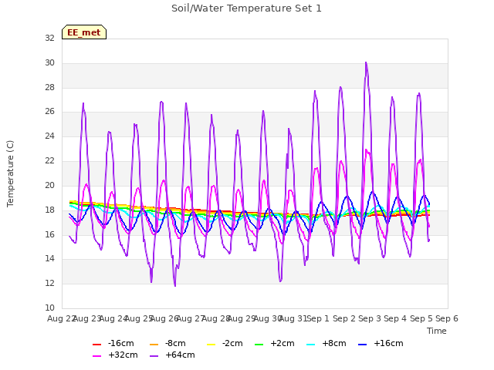The width and height of the screenshot is (494, 370).
Task: Click the purple +64cm legend swatch
Action: tap(154, 356)
